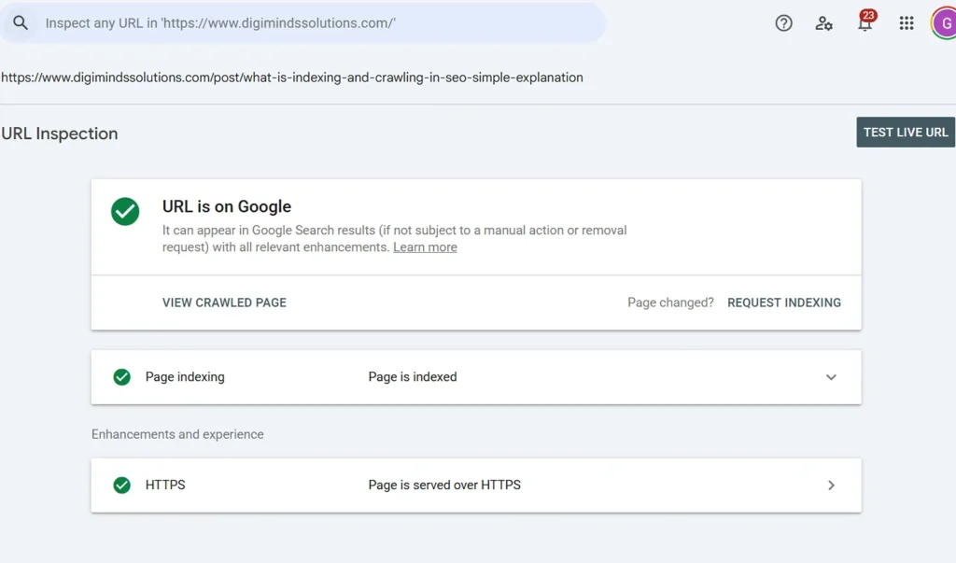Click 'Page is served over HTTPS' text
Viewport: 956px width, 563px height.
[444, 485]
